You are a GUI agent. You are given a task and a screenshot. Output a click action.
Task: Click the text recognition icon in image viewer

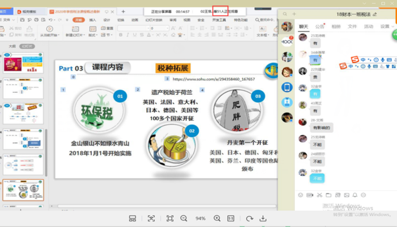151,219
